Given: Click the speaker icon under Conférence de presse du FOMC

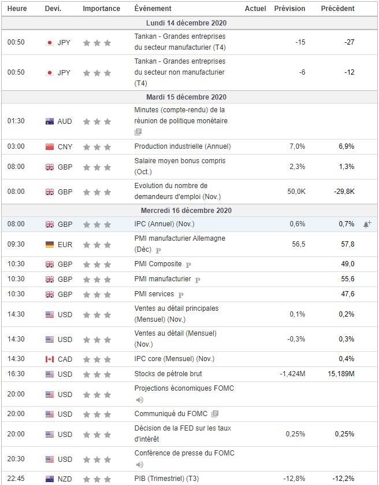Looking at the screenshot, I should 139,464.
